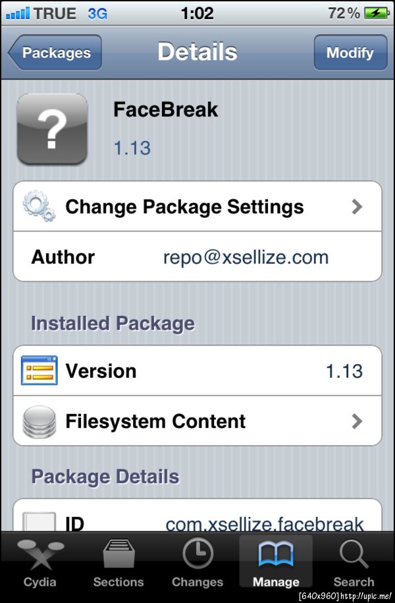Open the Cydia home tab
Image resolution: width=395 pixels, height=603 pixels.
coord(40,562)
